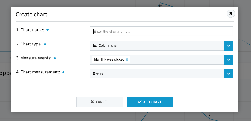Click the 'Create chart' dialog title
251x121 pixels.
point(32,14)
